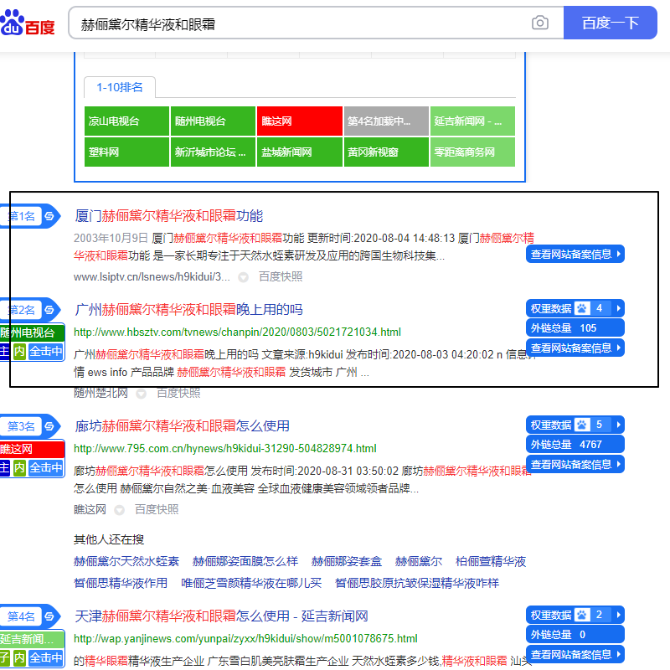The image size is (670, 670).
Task: Search related term 赫俪娜姿面膜怎么样
Action: point(245,561)
